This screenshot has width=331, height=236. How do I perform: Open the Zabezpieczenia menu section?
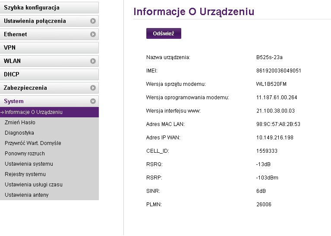pos(49,88)
